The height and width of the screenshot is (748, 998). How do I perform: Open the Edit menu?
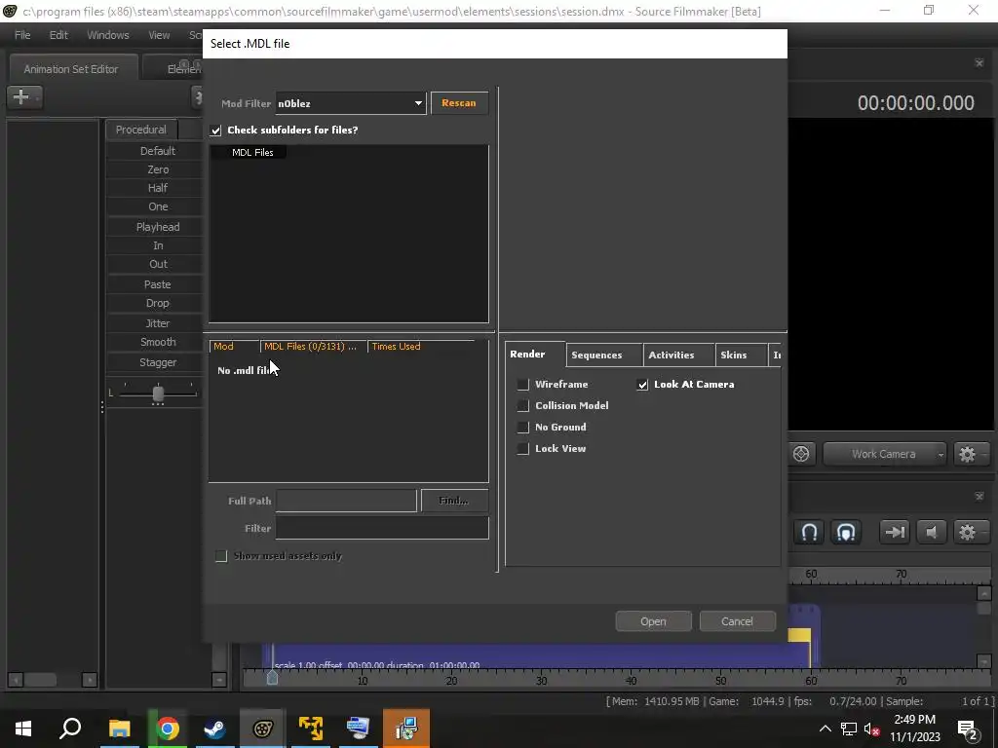(x=58, y=35)
